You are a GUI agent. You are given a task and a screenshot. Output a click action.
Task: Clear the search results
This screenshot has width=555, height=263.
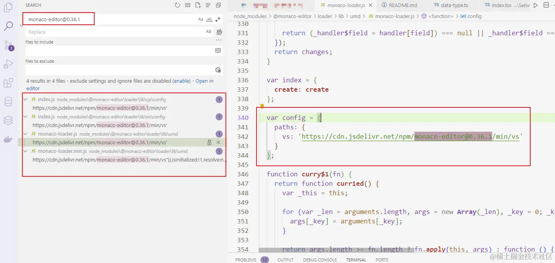(x=188, y=5)
